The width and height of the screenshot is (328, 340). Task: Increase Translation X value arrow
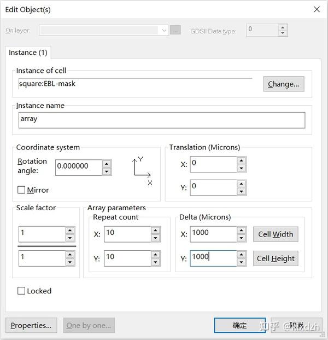(x=242, y=160)
